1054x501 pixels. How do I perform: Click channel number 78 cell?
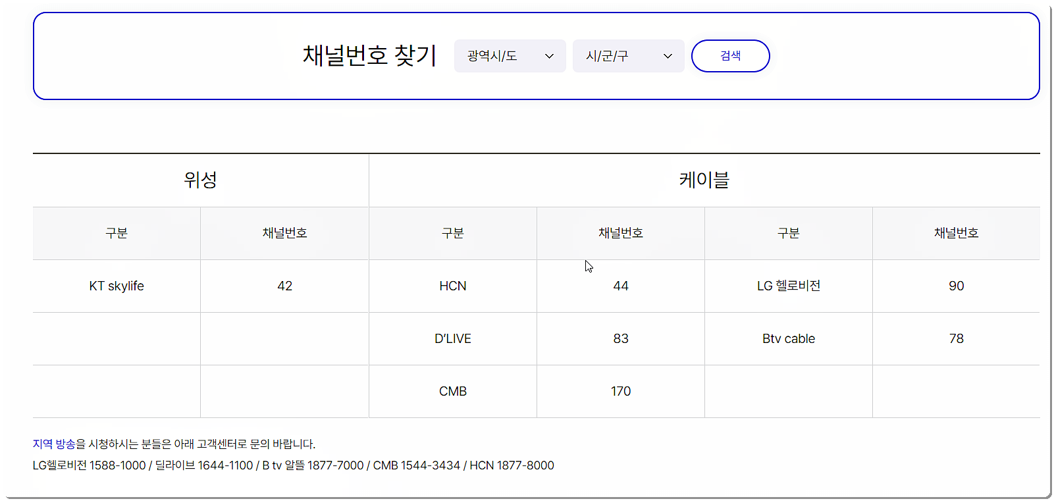(x=957, y=338)
